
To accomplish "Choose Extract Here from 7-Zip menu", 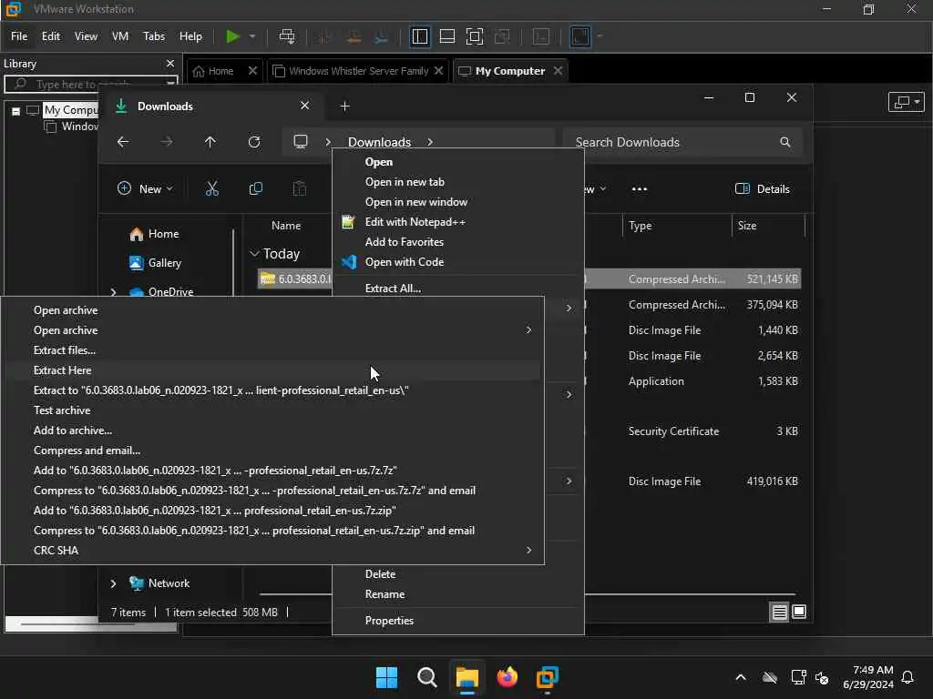I will pos(272,370).
